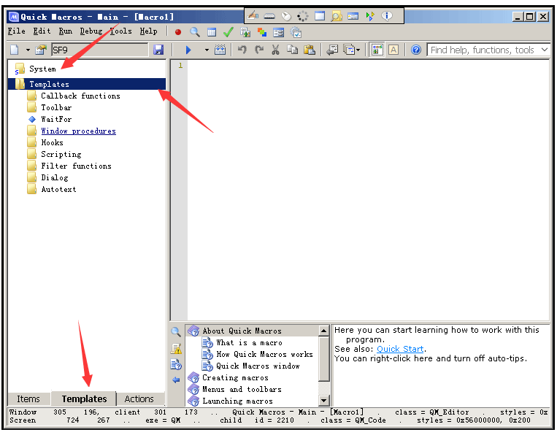The width and height of the screenshot is (557, 435).
Task: Open the Tools menu
Action: click(121, 31)
